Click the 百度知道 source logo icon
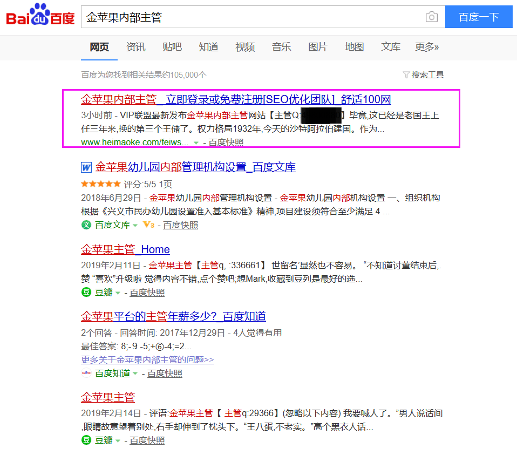Image resolution: width=517 pixels, height=455 pixels. coord(86,373)
